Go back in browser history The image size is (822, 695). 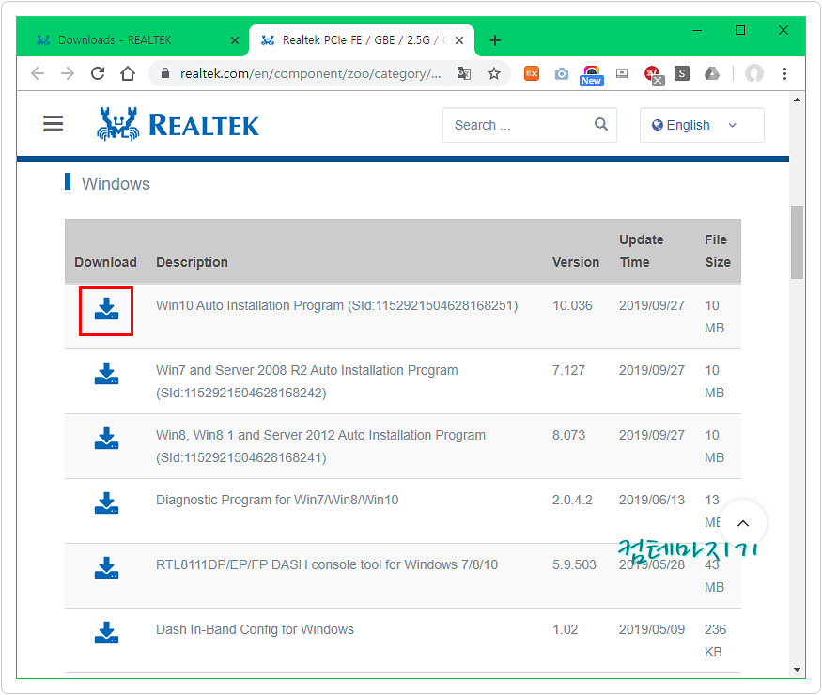coord(38,73)
